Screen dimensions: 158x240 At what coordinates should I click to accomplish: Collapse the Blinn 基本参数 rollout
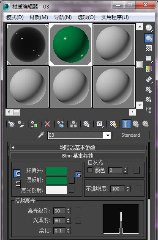click(x=77, y=156)
